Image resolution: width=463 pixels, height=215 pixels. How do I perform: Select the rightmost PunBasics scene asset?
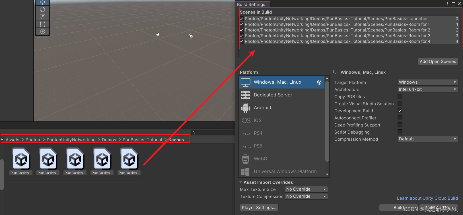(x=129, y=161)
